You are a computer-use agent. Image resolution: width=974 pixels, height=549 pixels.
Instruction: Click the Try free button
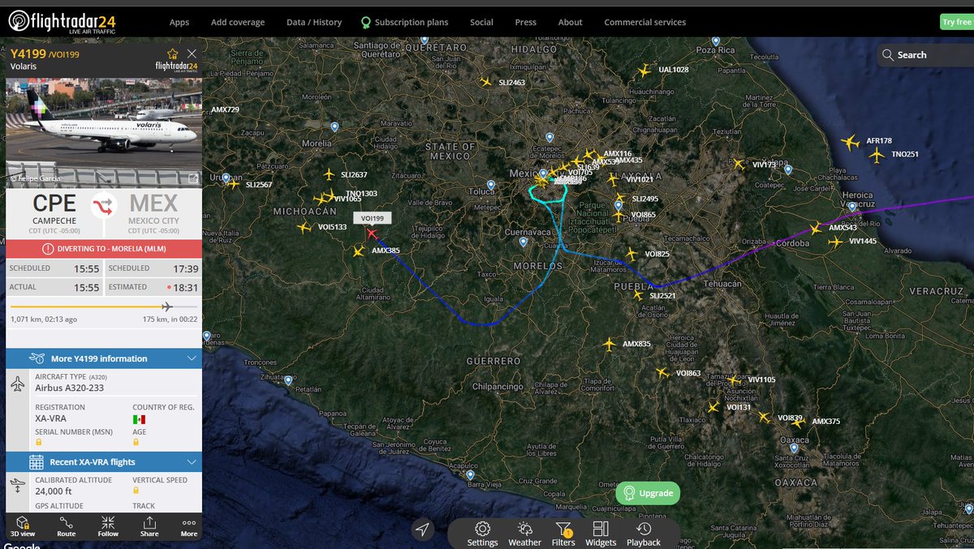956,22
